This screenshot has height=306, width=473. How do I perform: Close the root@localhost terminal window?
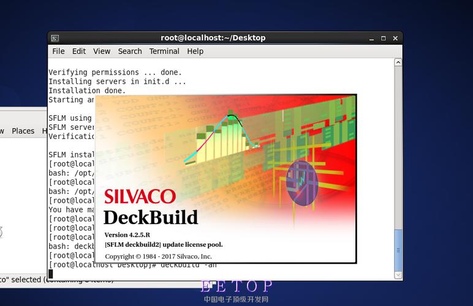(395, 39)
